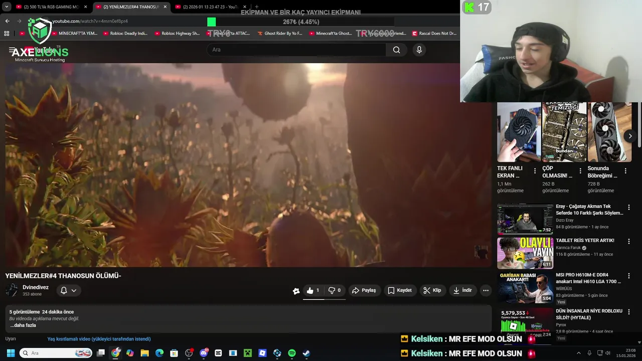Open options for TABLET REİS YETER ARTIK
Viewport: 642px width, 361px height.
pos(628,241)
